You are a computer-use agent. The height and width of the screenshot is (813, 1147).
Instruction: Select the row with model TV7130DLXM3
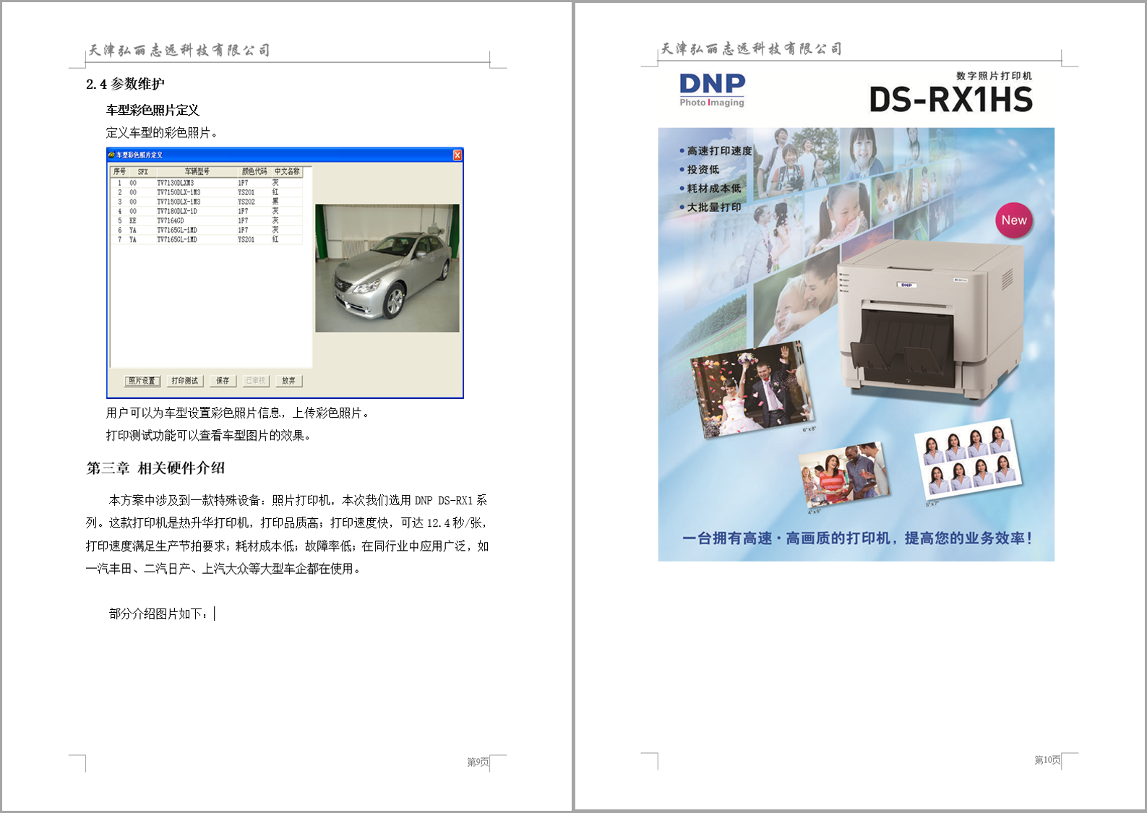click(206, 183)
